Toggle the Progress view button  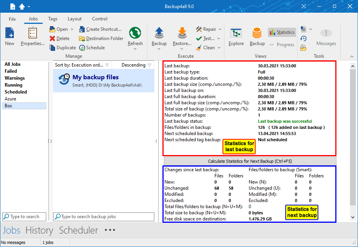282,45
